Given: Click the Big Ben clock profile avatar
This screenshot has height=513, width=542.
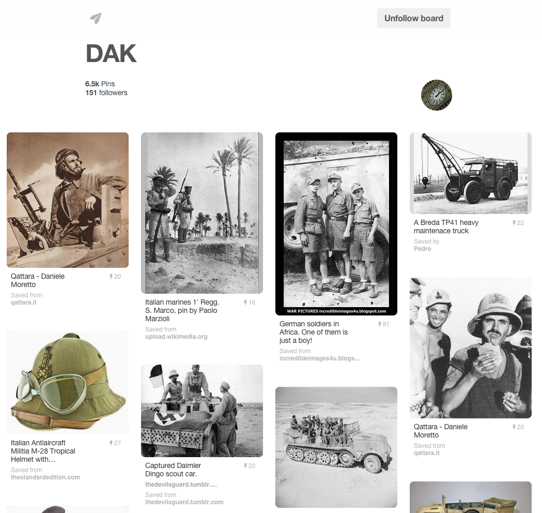Looking at the screenshot, I should click(436, 95).
